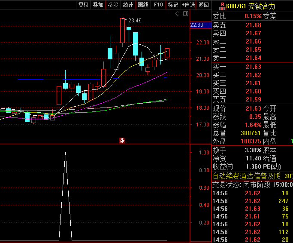Click the 23.46 high price label
293x243 pixels.
point(135,20)
